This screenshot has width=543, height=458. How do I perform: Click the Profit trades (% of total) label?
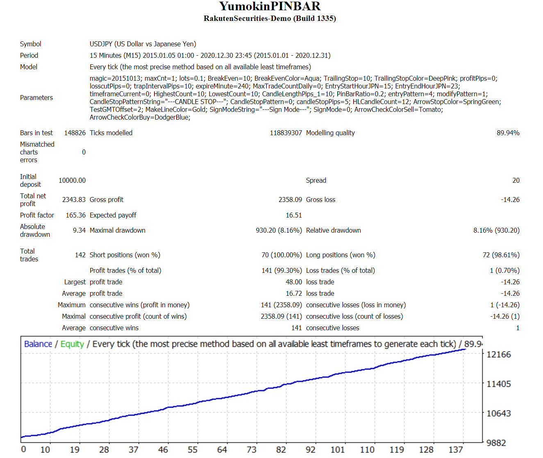(125, 270)
